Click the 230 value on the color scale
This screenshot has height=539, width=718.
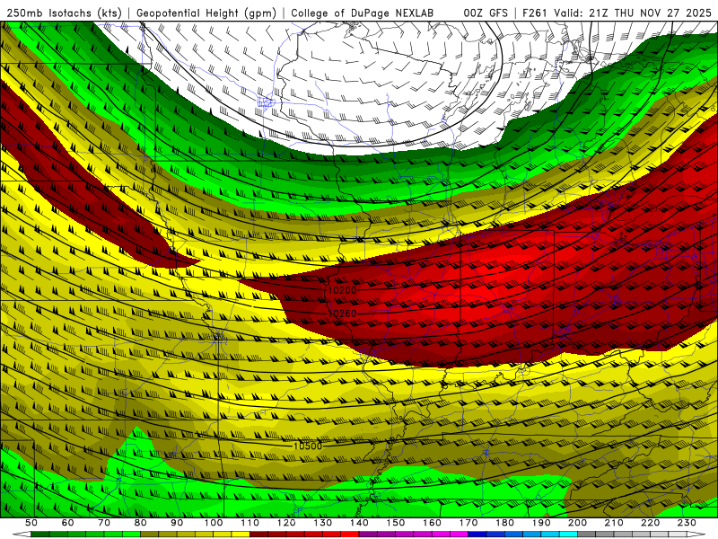(687, 523)
